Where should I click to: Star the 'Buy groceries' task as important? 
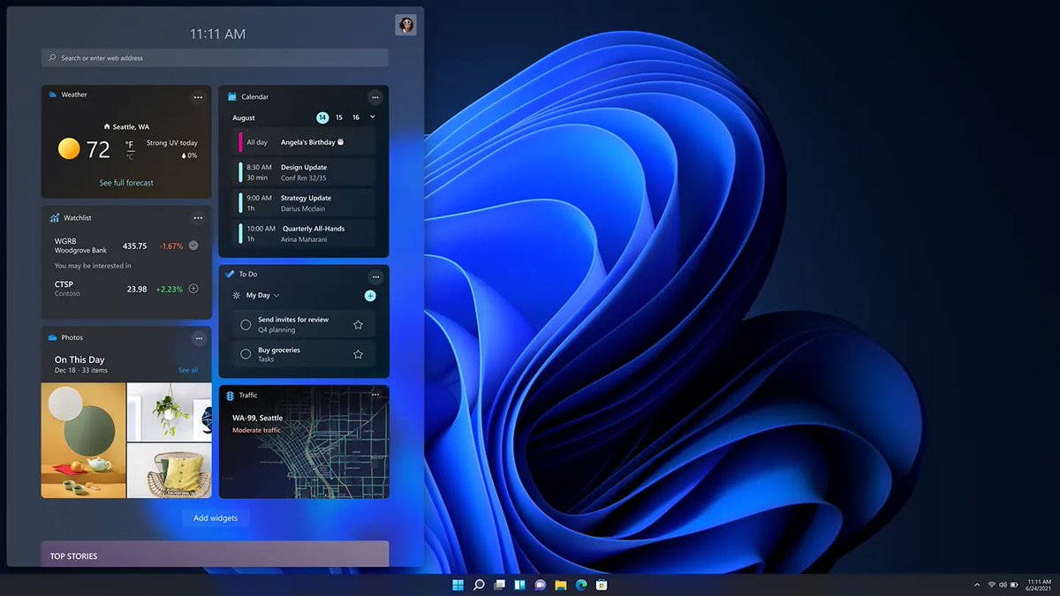point(358,353)
